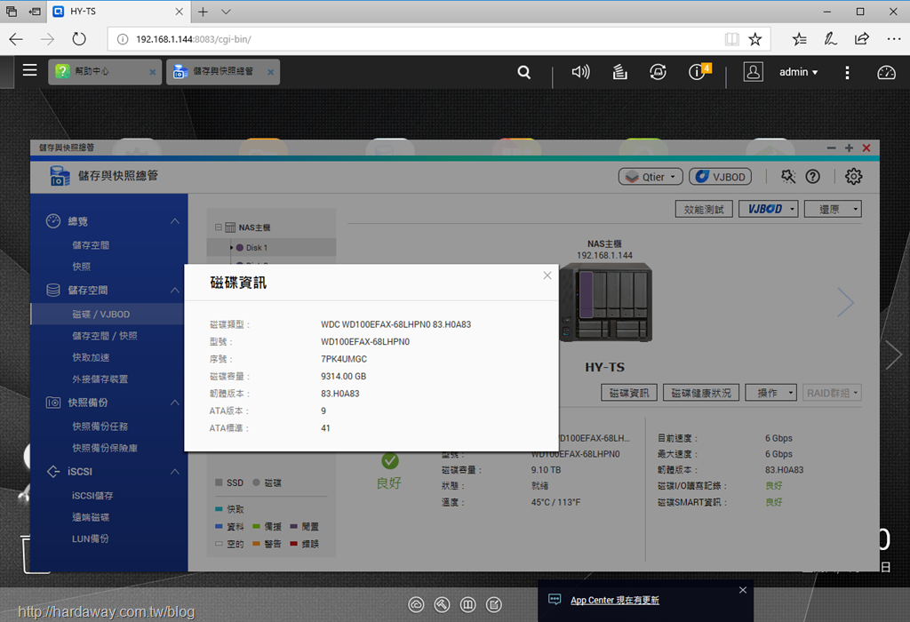Screen dimensions: 910x622
Task: Open the 操作 dropdown
Action: point(771,393)
